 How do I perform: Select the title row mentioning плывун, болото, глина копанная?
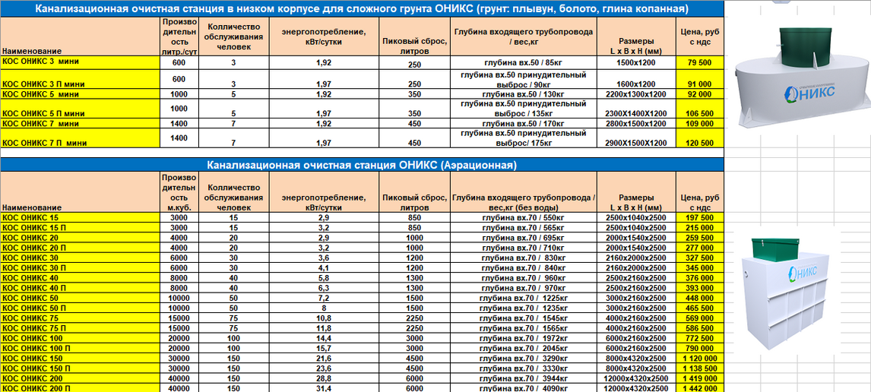[x=363, y=9]
